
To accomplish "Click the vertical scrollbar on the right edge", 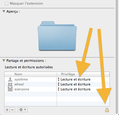I will click(117, 56).
